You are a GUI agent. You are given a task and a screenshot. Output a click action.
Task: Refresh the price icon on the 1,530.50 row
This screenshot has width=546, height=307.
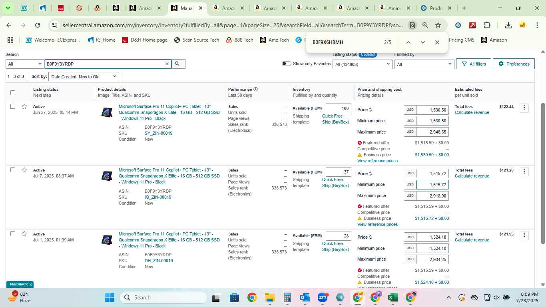click(371, 110)
